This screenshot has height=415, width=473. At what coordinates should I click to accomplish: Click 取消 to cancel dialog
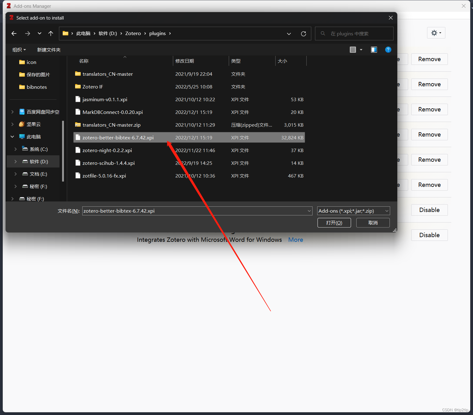[373, 223]
